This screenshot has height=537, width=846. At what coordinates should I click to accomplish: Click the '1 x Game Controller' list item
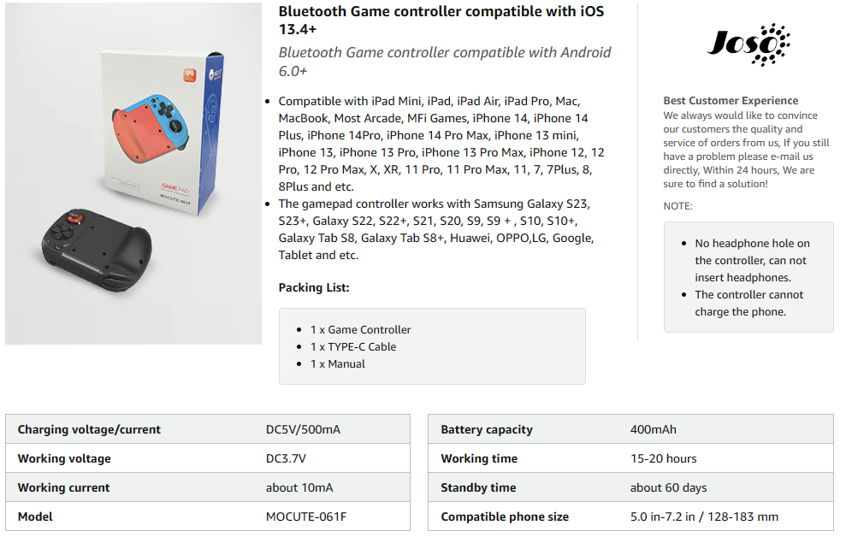click(x=360, y=329)
